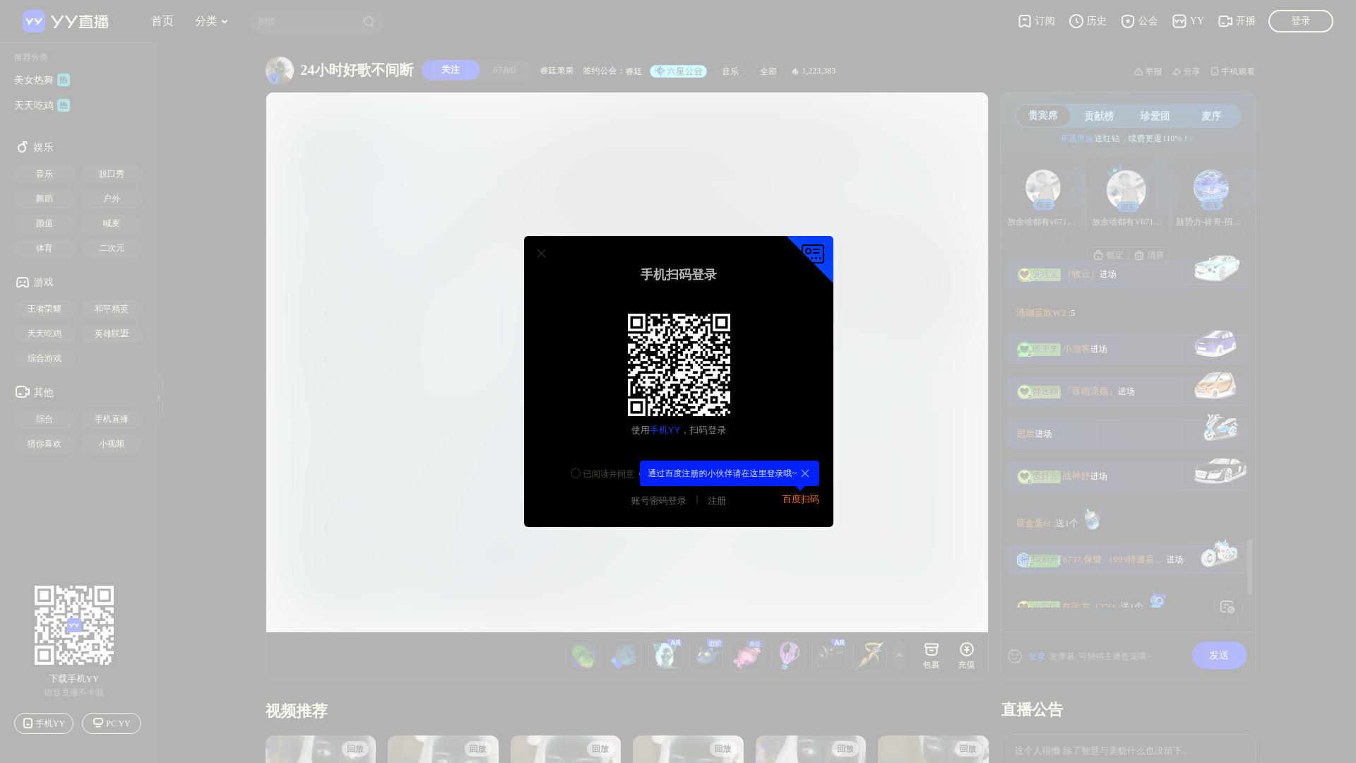Image resolution: width=1356 pixels, height=763 pixels.
Task: Clear the chat with 清屏
Action: [1149, 255]
